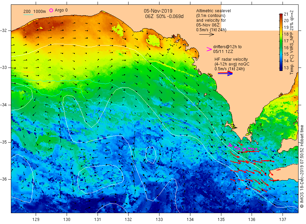Click the "drifters@12h to" legend text
The width and height of the screenshot is (306, 224).
tap(227, 47)
